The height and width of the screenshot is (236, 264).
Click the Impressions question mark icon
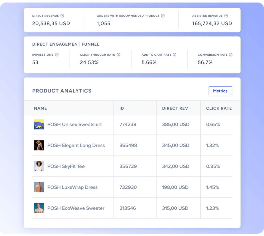[x=57, y=55]
